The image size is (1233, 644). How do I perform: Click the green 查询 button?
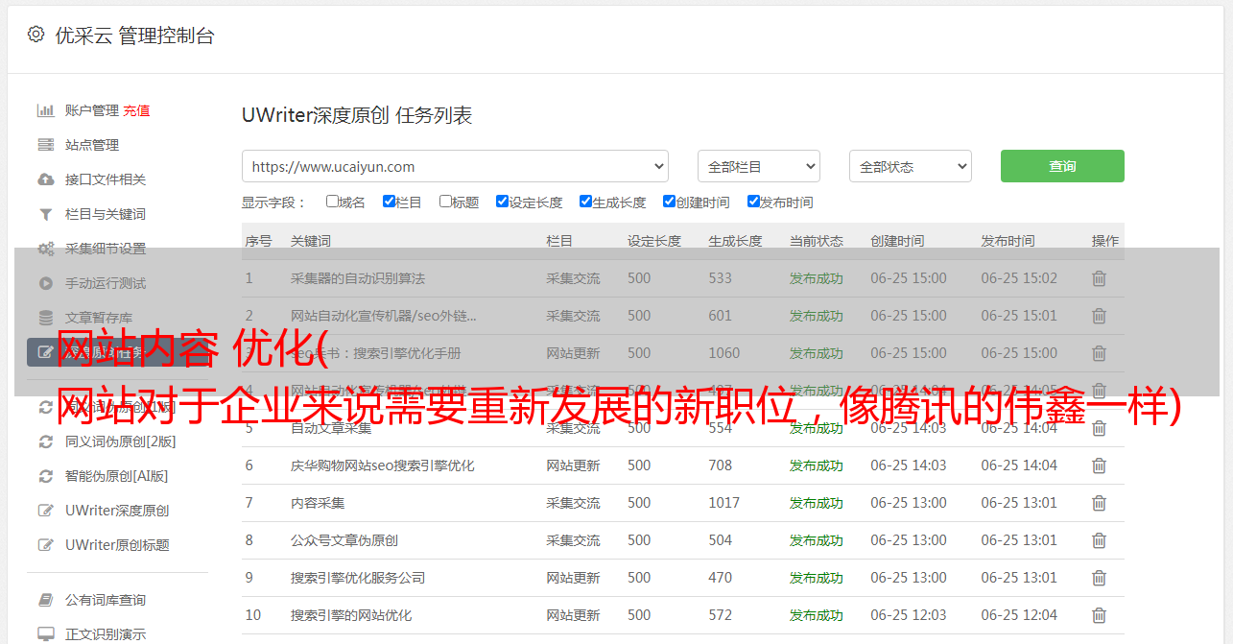click(1062, 166)
